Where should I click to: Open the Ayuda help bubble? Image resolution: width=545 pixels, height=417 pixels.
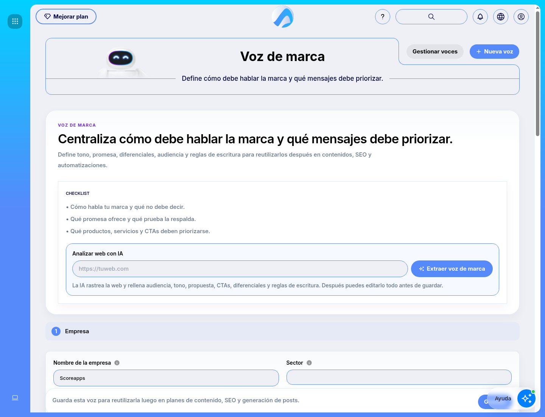(x=503, y=398)
